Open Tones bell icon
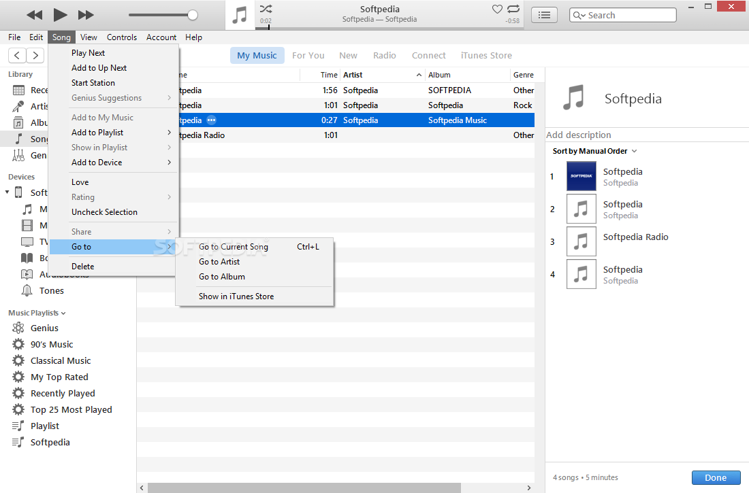Image resolution: width=749 pixels, height=493 pixels. point(27,290)
